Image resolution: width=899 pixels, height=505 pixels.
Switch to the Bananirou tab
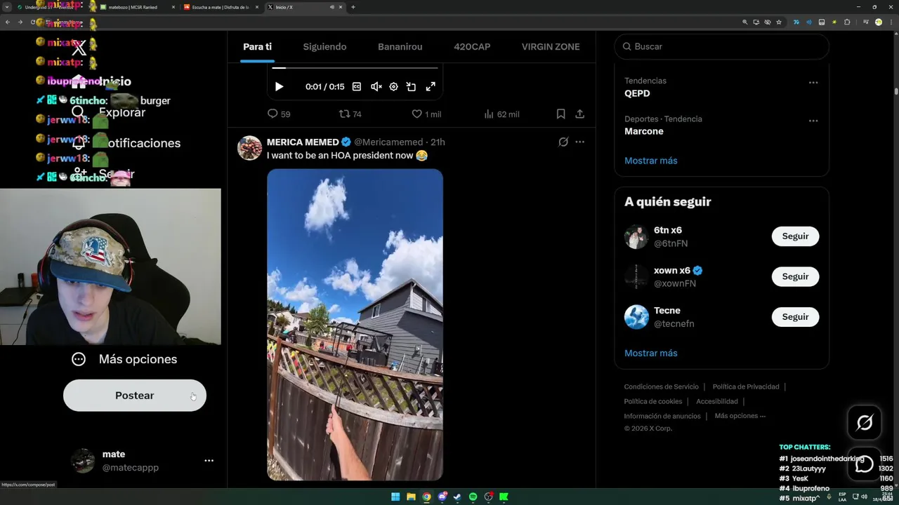click(x=400, y=46)
